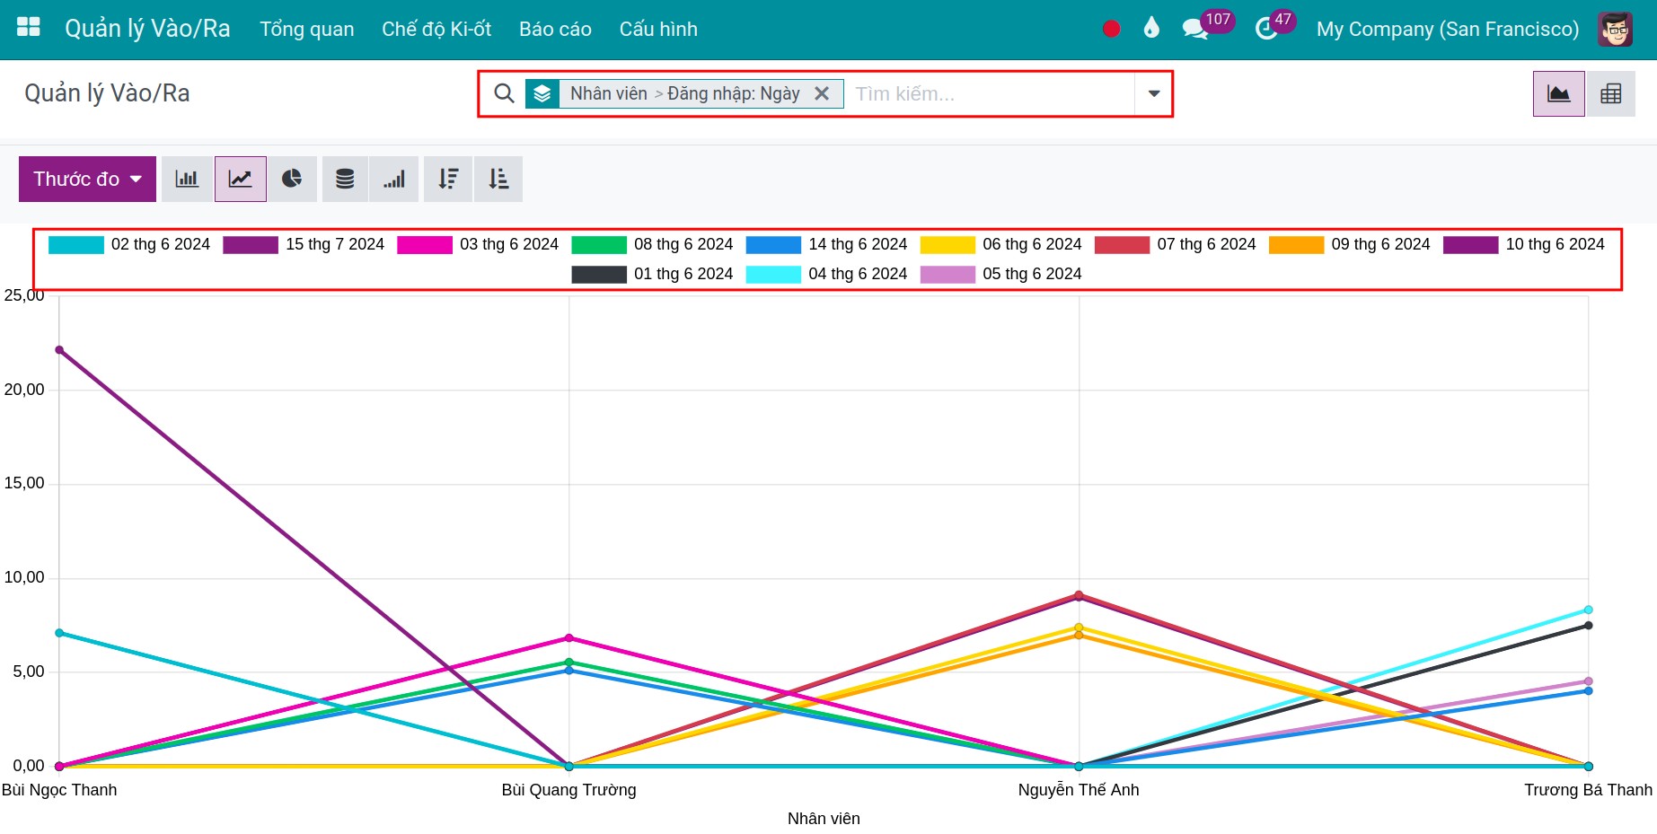Toggle the 15 thg 7 2024 legend swatch

[x=251, y=245]
